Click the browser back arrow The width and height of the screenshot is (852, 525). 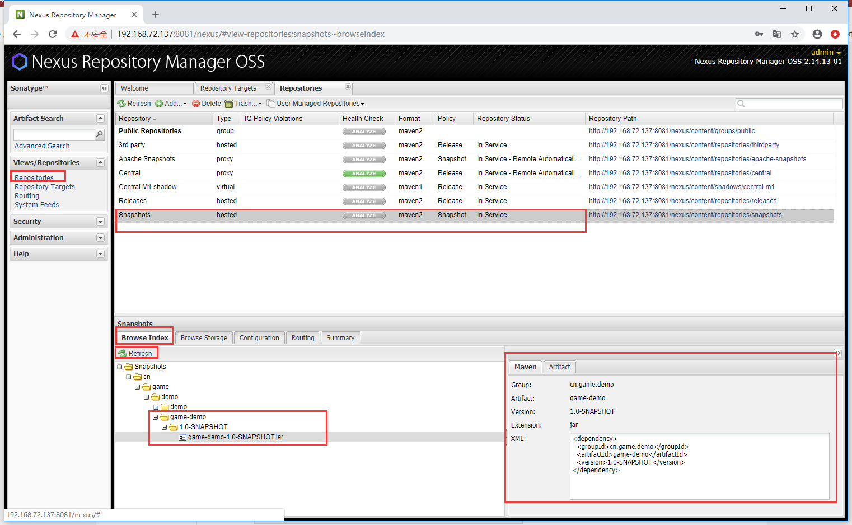(17, 34)
